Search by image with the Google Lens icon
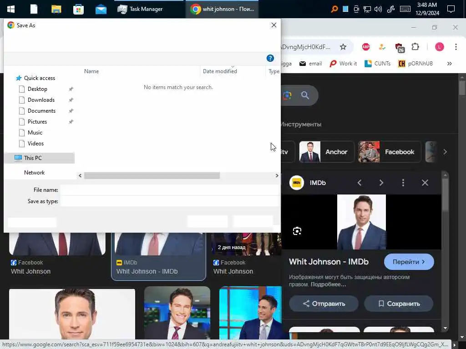The image size is (466, 349). click(287, 95)
